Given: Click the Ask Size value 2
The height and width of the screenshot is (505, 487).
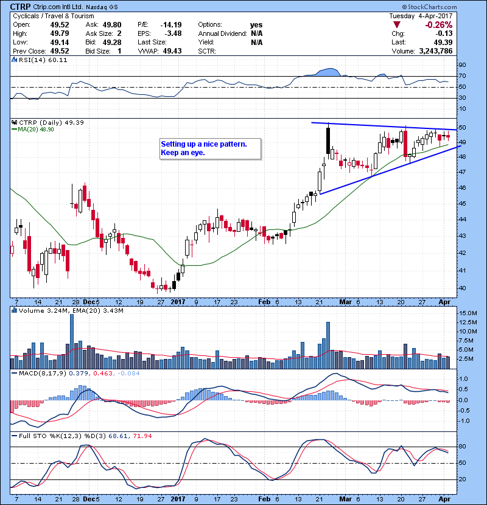Looking at the screenshot, I should [119, 33].
